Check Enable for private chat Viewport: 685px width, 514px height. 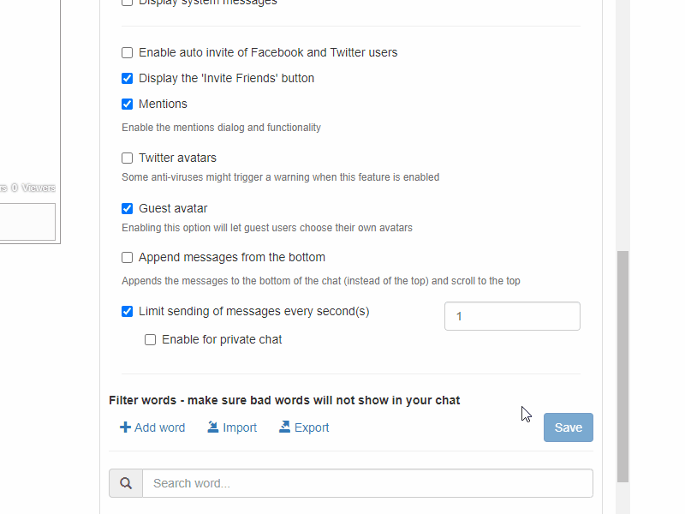(x=150, y=339)
